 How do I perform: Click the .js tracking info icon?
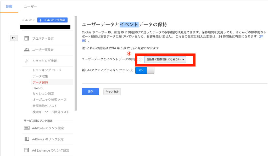click(x=26, y=61)
